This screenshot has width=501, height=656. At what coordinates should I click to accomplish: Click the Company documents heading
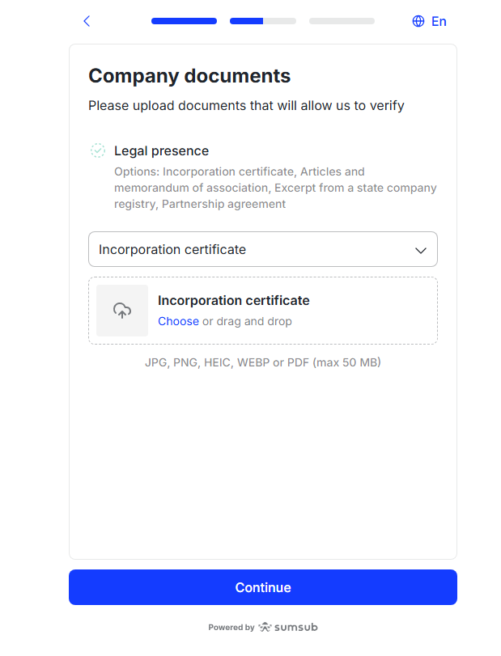[189, 76]
